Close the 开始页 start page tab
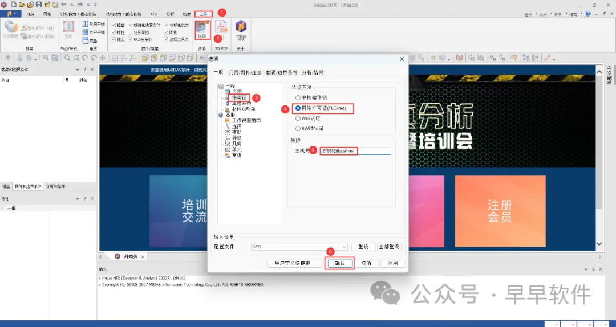This screenshot has width=616, height=327. 143,257
